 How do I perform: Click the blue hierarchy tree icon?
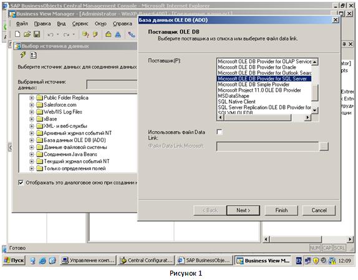pyautogui.click(x=118, y=34)
